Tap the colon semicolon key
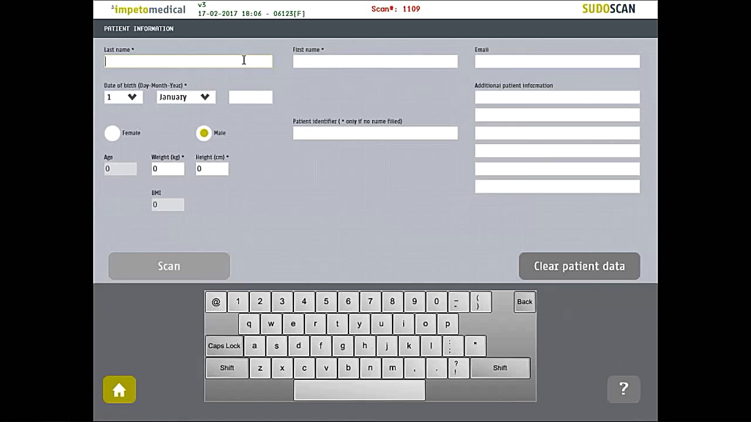The image size is (751, 422). pos(452,346)
